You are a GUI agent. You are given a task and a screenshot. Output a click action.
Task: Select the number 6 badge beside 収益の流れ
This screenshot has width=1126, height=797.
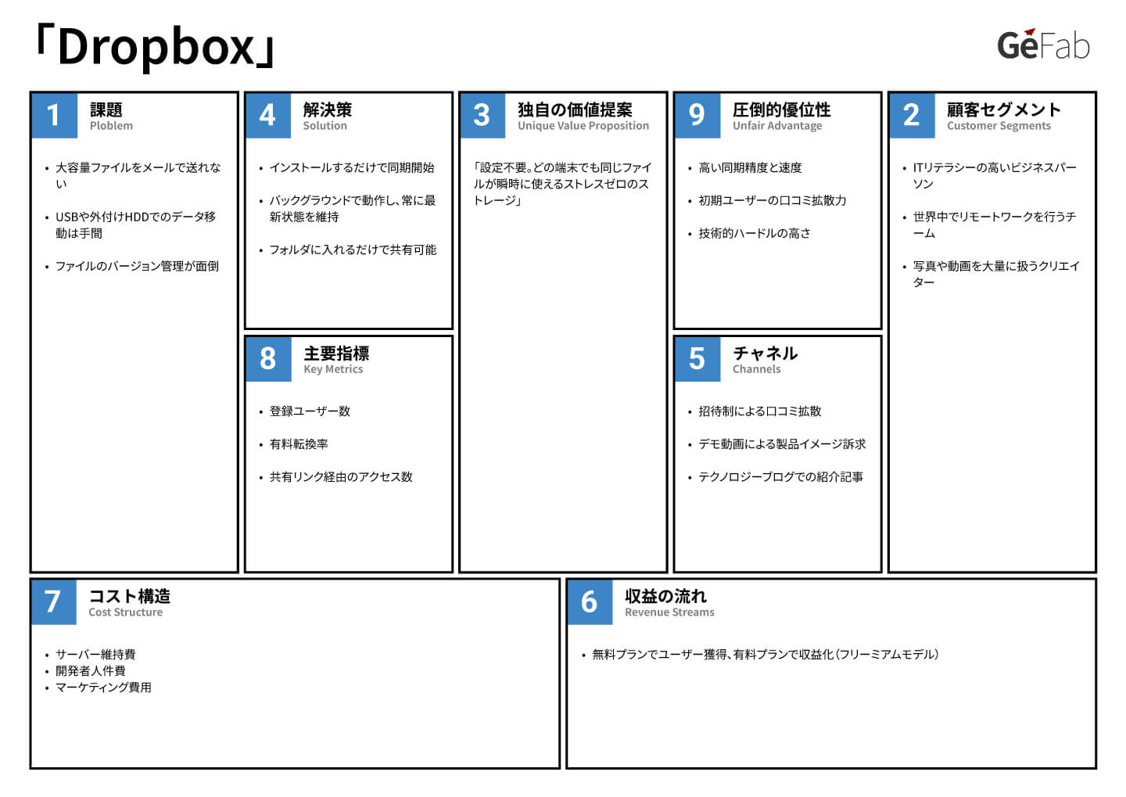[591, 603]
